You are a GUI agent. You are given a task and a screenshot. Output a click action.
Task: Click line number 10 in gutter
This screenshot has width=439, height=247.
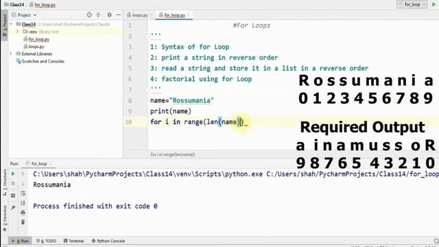tap(128, 122)
